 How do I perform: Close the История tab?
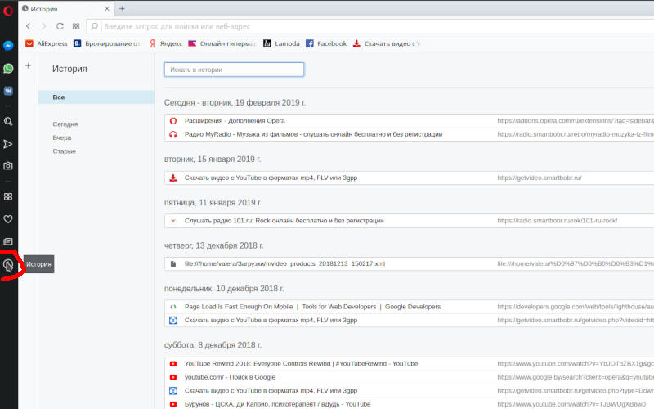(107, 9)
